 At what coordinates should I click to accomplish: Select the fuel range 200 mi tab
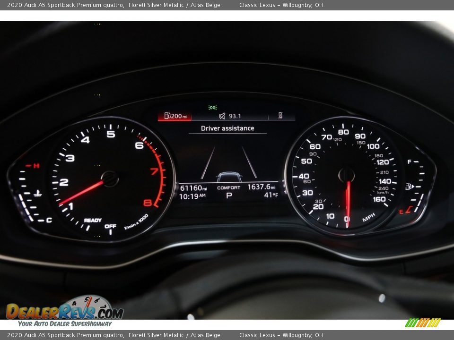(175, 116)
